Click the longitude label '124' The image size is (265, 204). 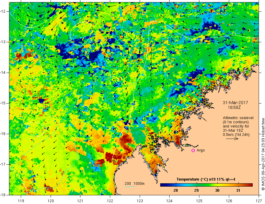click(x=170, y=201)
